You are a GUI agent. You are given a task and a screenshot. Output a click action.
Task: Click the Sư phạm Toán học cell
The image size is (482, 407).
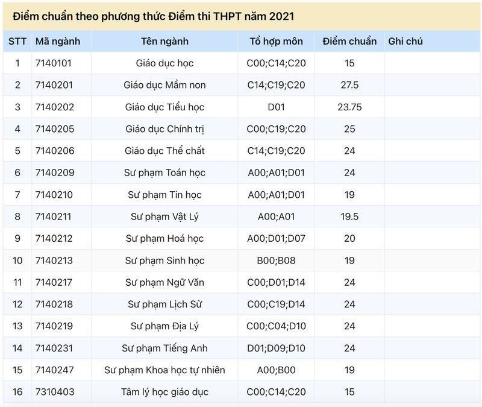[164, 172]
